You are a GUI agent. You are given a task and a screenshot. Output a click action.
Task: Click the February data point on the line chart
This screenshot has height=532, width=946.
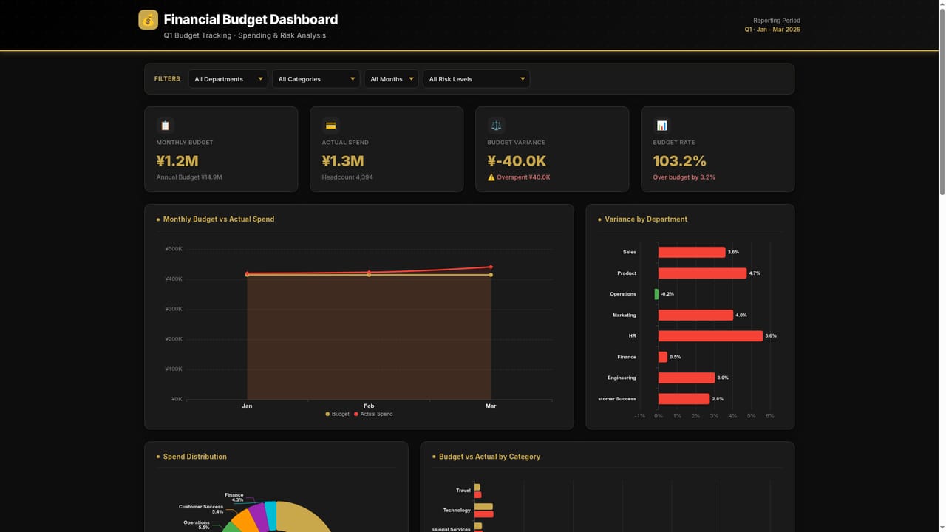click(x=369, y=273)
